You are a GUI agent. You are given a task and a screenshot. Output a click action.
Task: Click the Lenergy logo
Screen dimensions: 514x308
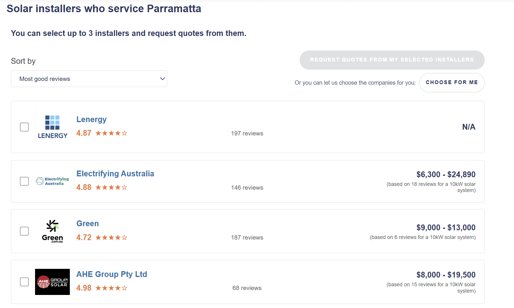(52, 127)
